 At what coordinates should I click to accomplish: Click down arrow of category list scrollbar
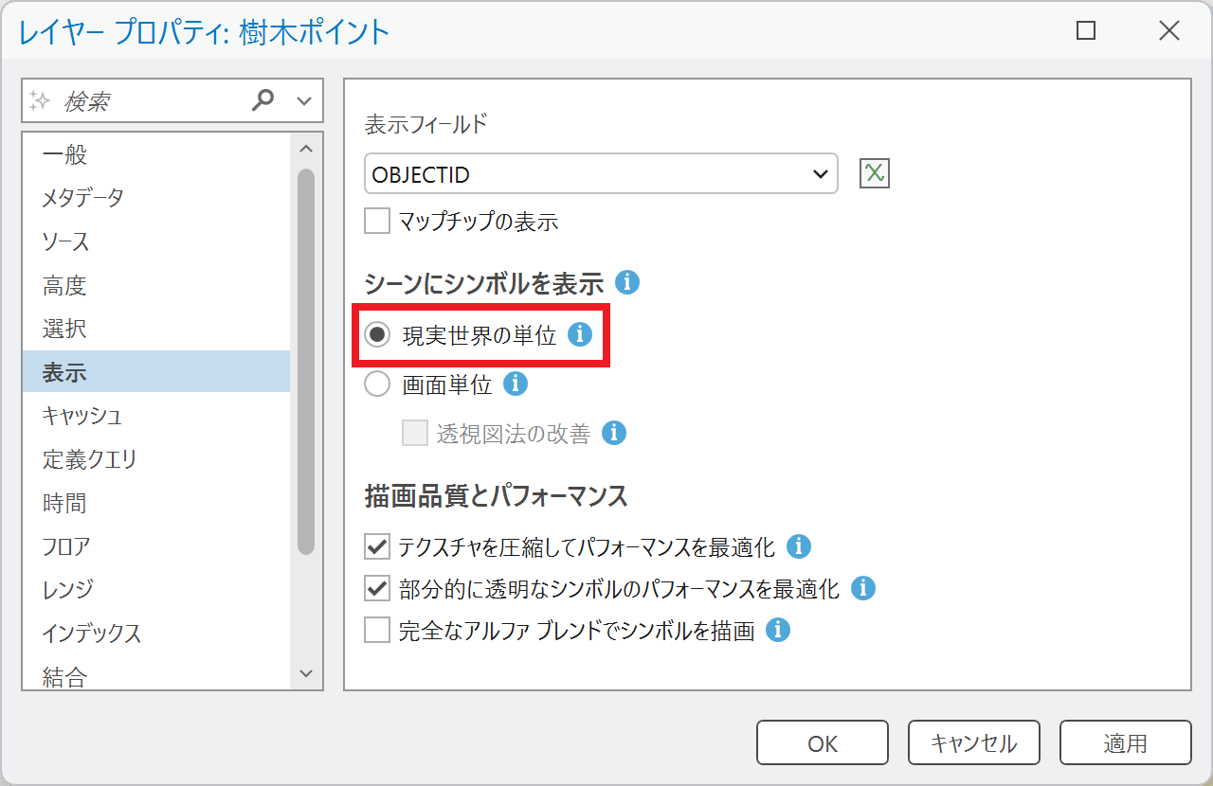[305, 673]
